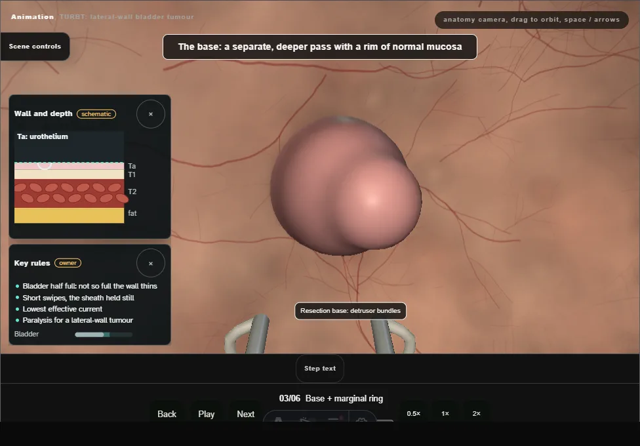Close the Wall and depth panel
Viewport: 640px width, 446px height.
[151, 114]
